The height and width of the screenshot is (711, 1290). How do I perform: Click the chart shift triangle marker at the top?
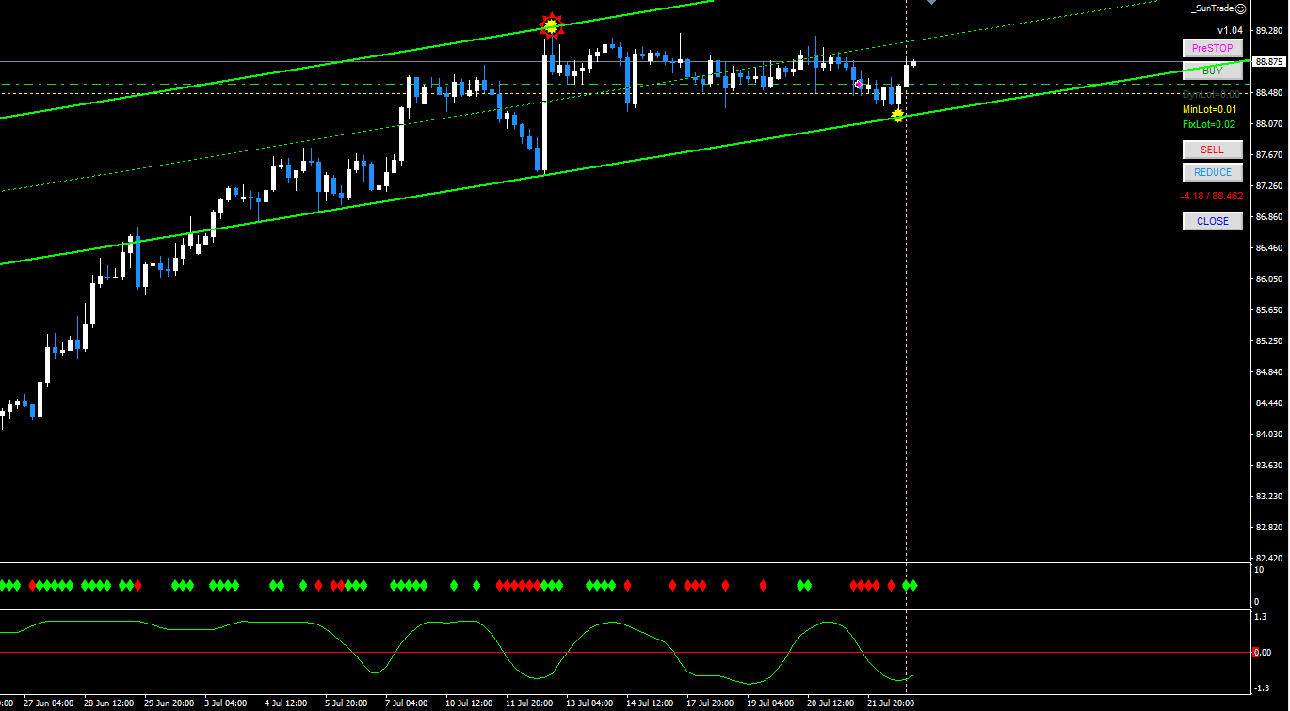(x=931, y=3)
